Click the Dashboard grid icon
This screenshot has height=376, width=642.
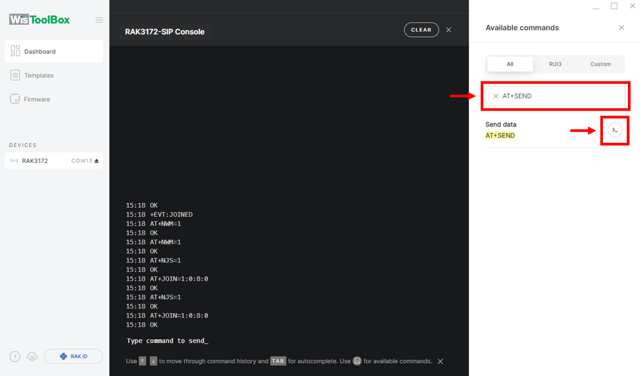pos(15,51)
